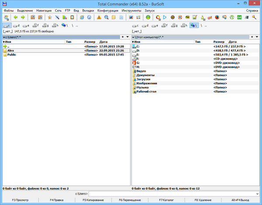Click the Internet Explorer toolbar icon
262x205 pixels.
point(82,17)
